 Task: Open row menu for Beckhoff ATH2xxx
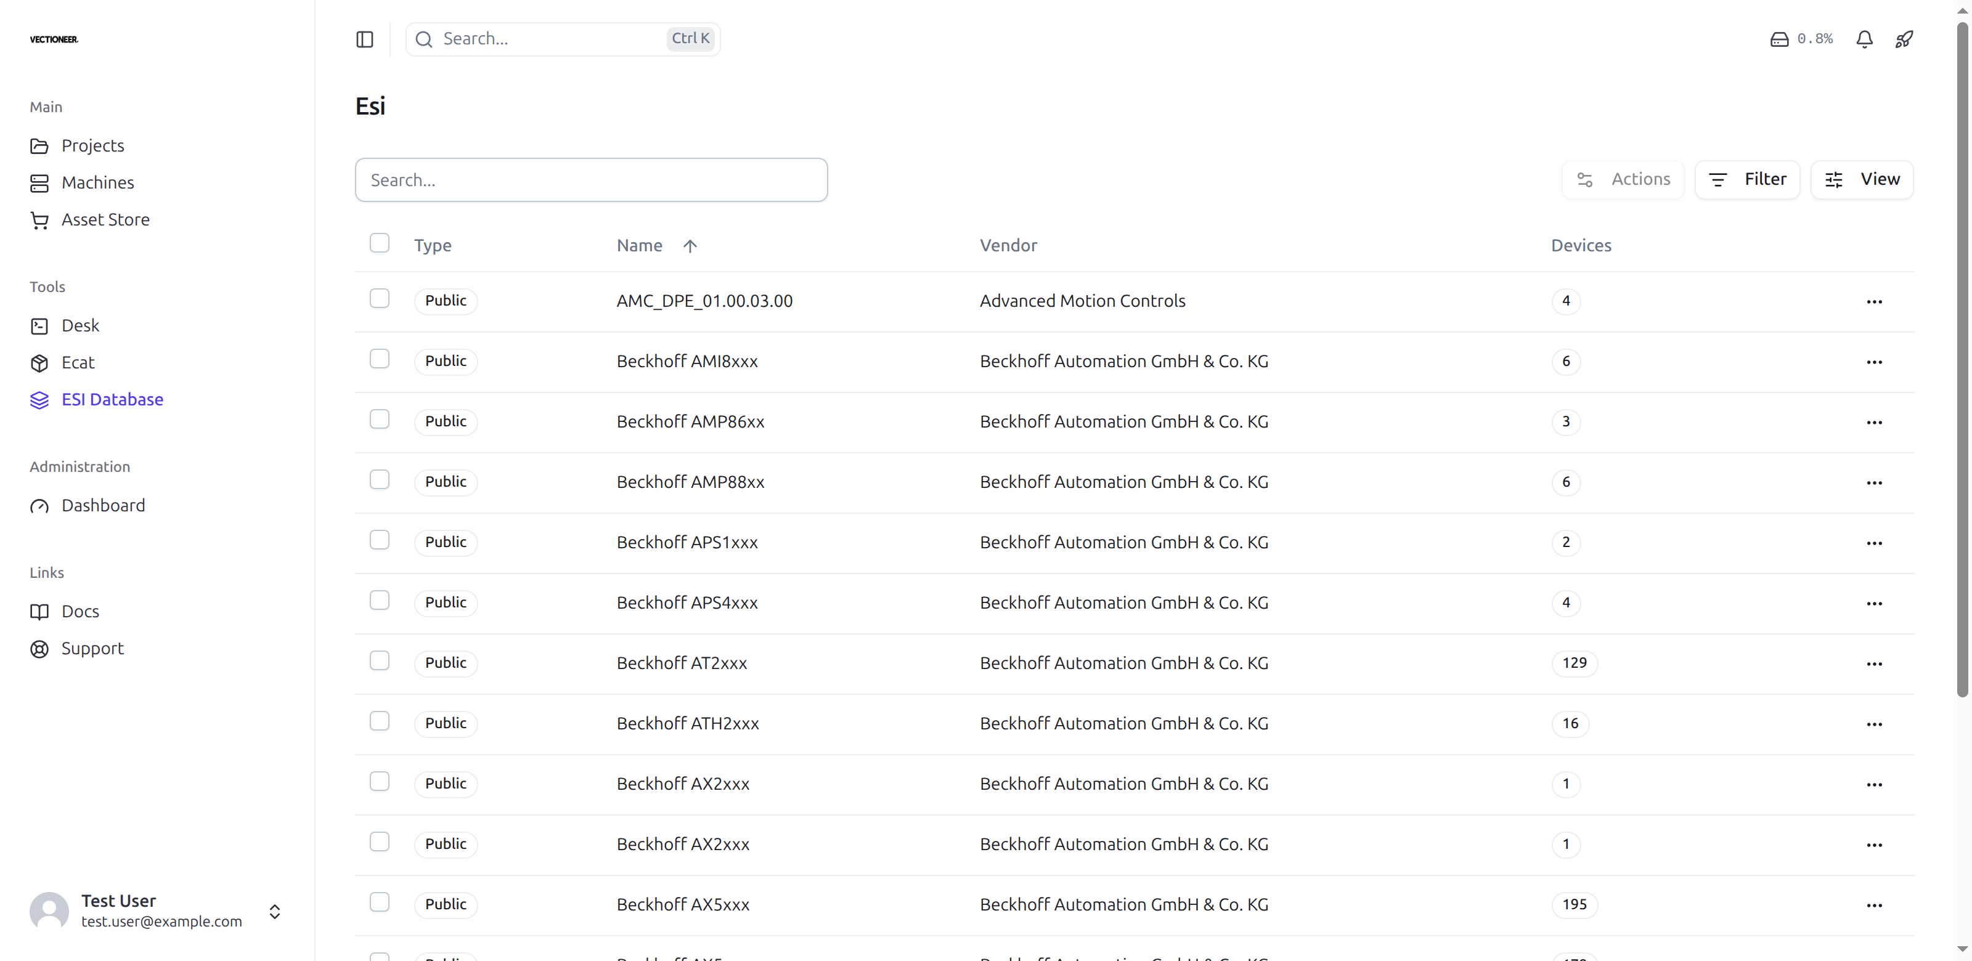tap(1874, 724)
